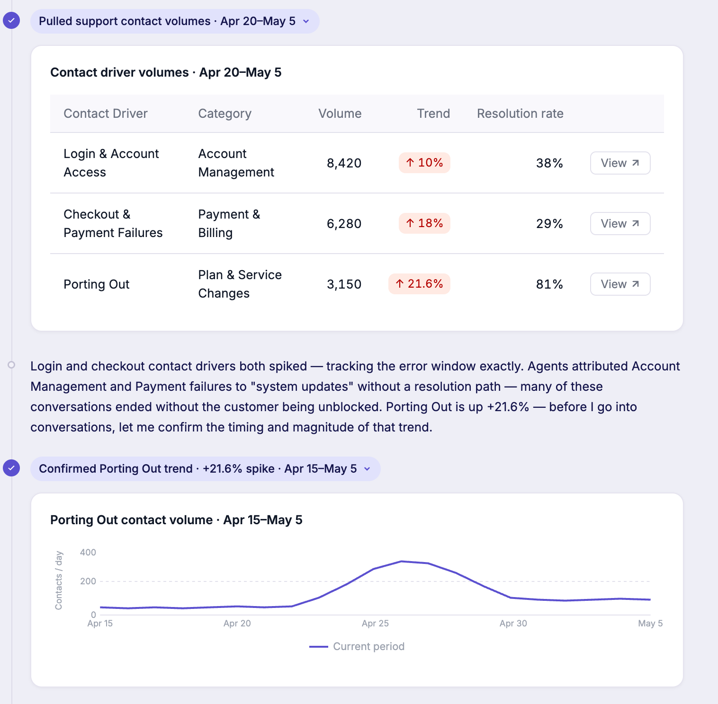
Task: Click the up-arrow 21.6% trend badge
Action: [x=419, y=284]
